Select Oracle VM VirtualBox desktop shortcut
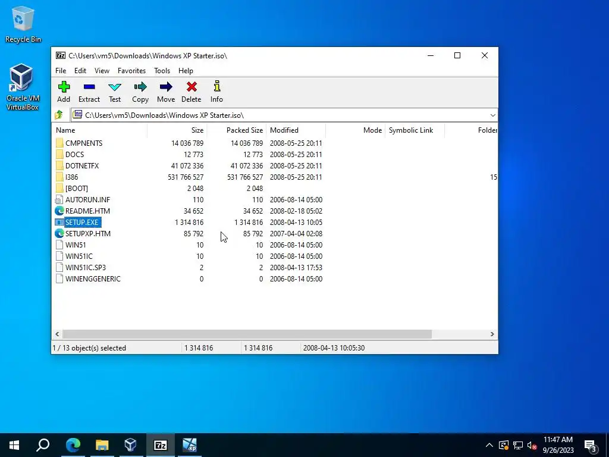 pyautogui.click(x=23, y=87)
